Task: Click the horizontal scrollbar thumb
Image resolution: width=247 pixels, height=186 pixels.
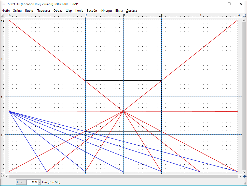Action: point(124,177)
